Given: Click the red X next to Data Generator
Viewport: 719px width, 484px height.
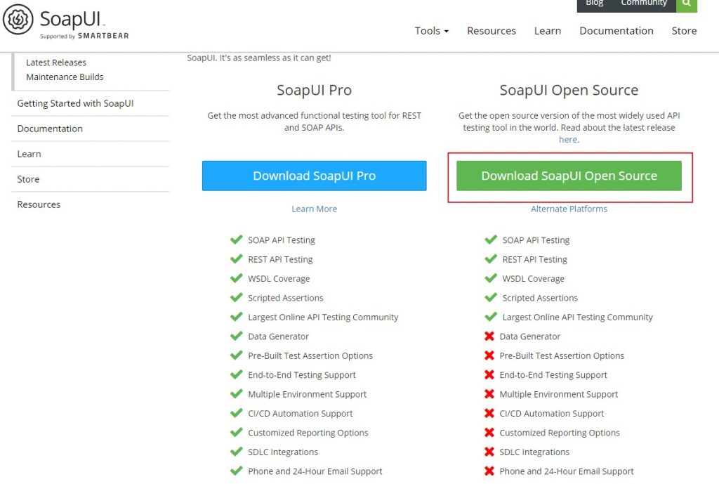Looking at the screenshot, I should click(x=491, y=336).
